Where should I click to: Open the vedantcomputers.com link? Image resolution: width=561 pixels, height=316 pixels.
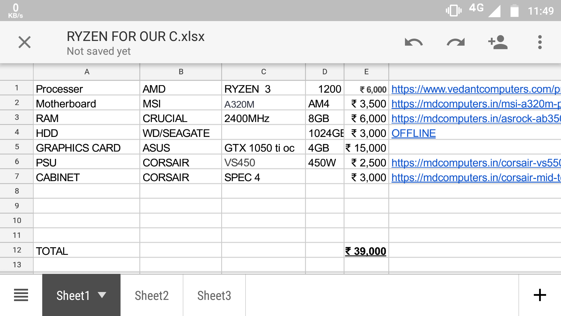[x=476, y=89]
